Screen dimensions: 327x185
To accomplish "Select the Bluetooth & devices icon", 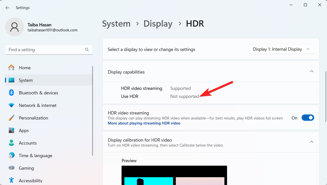I will click(11, 93).
